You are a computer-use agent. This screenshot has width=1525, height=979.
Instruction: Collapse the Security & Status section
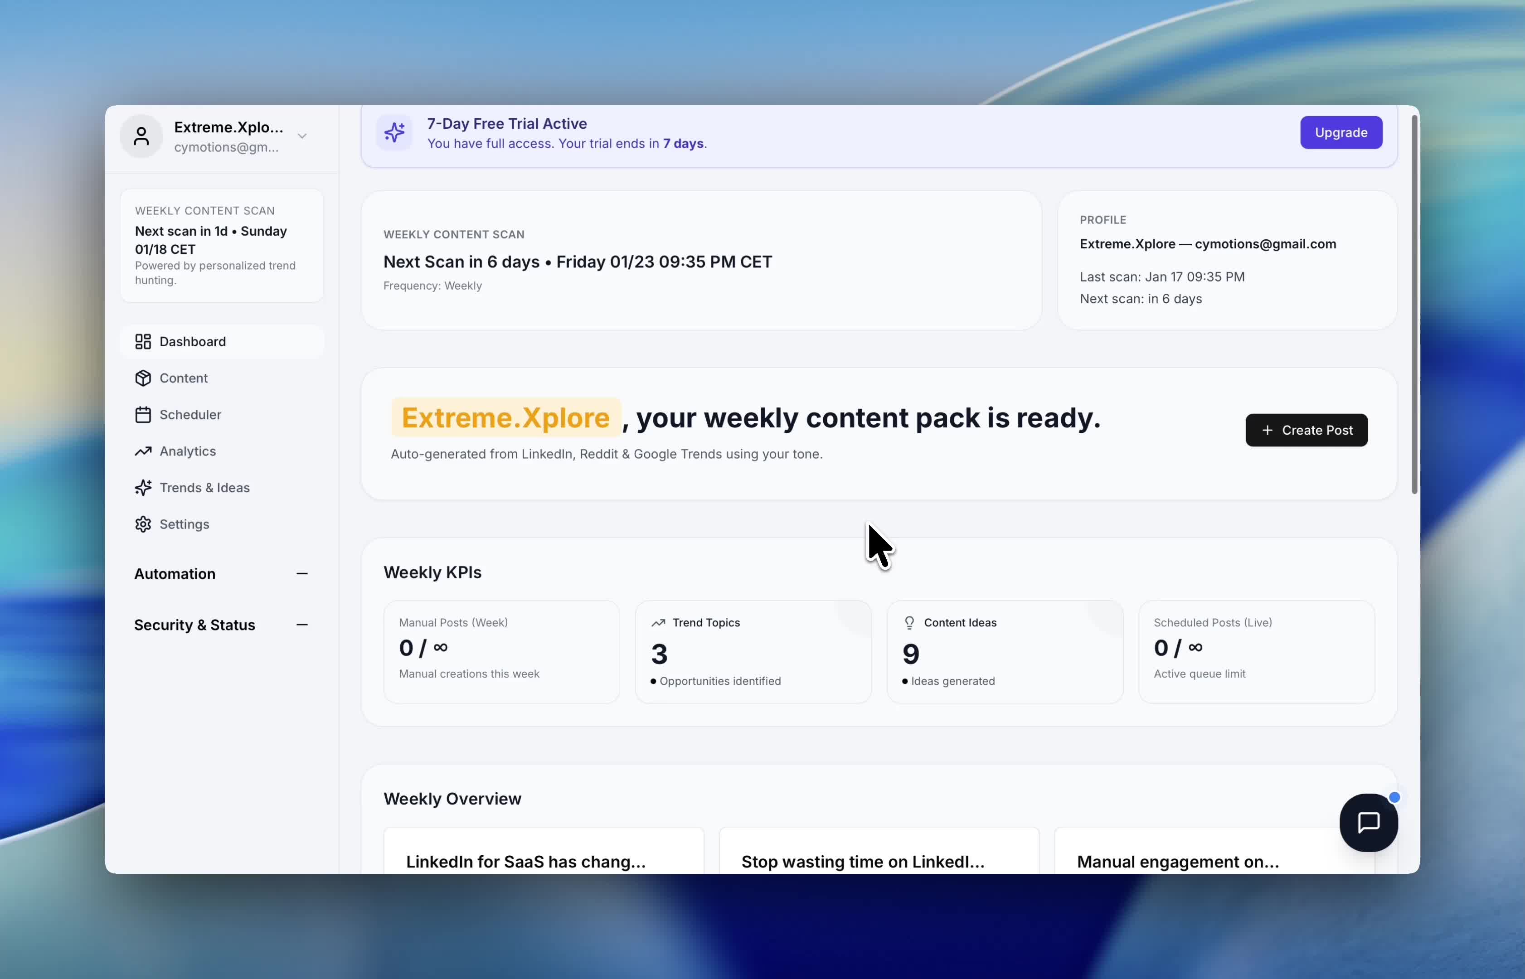302,625
